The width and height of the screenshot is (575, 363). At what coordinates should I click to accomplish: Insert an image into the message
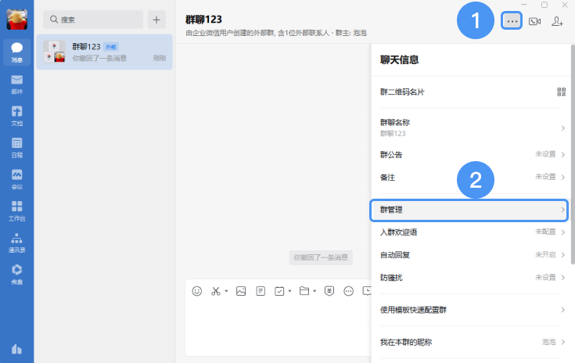pos(241,291)
